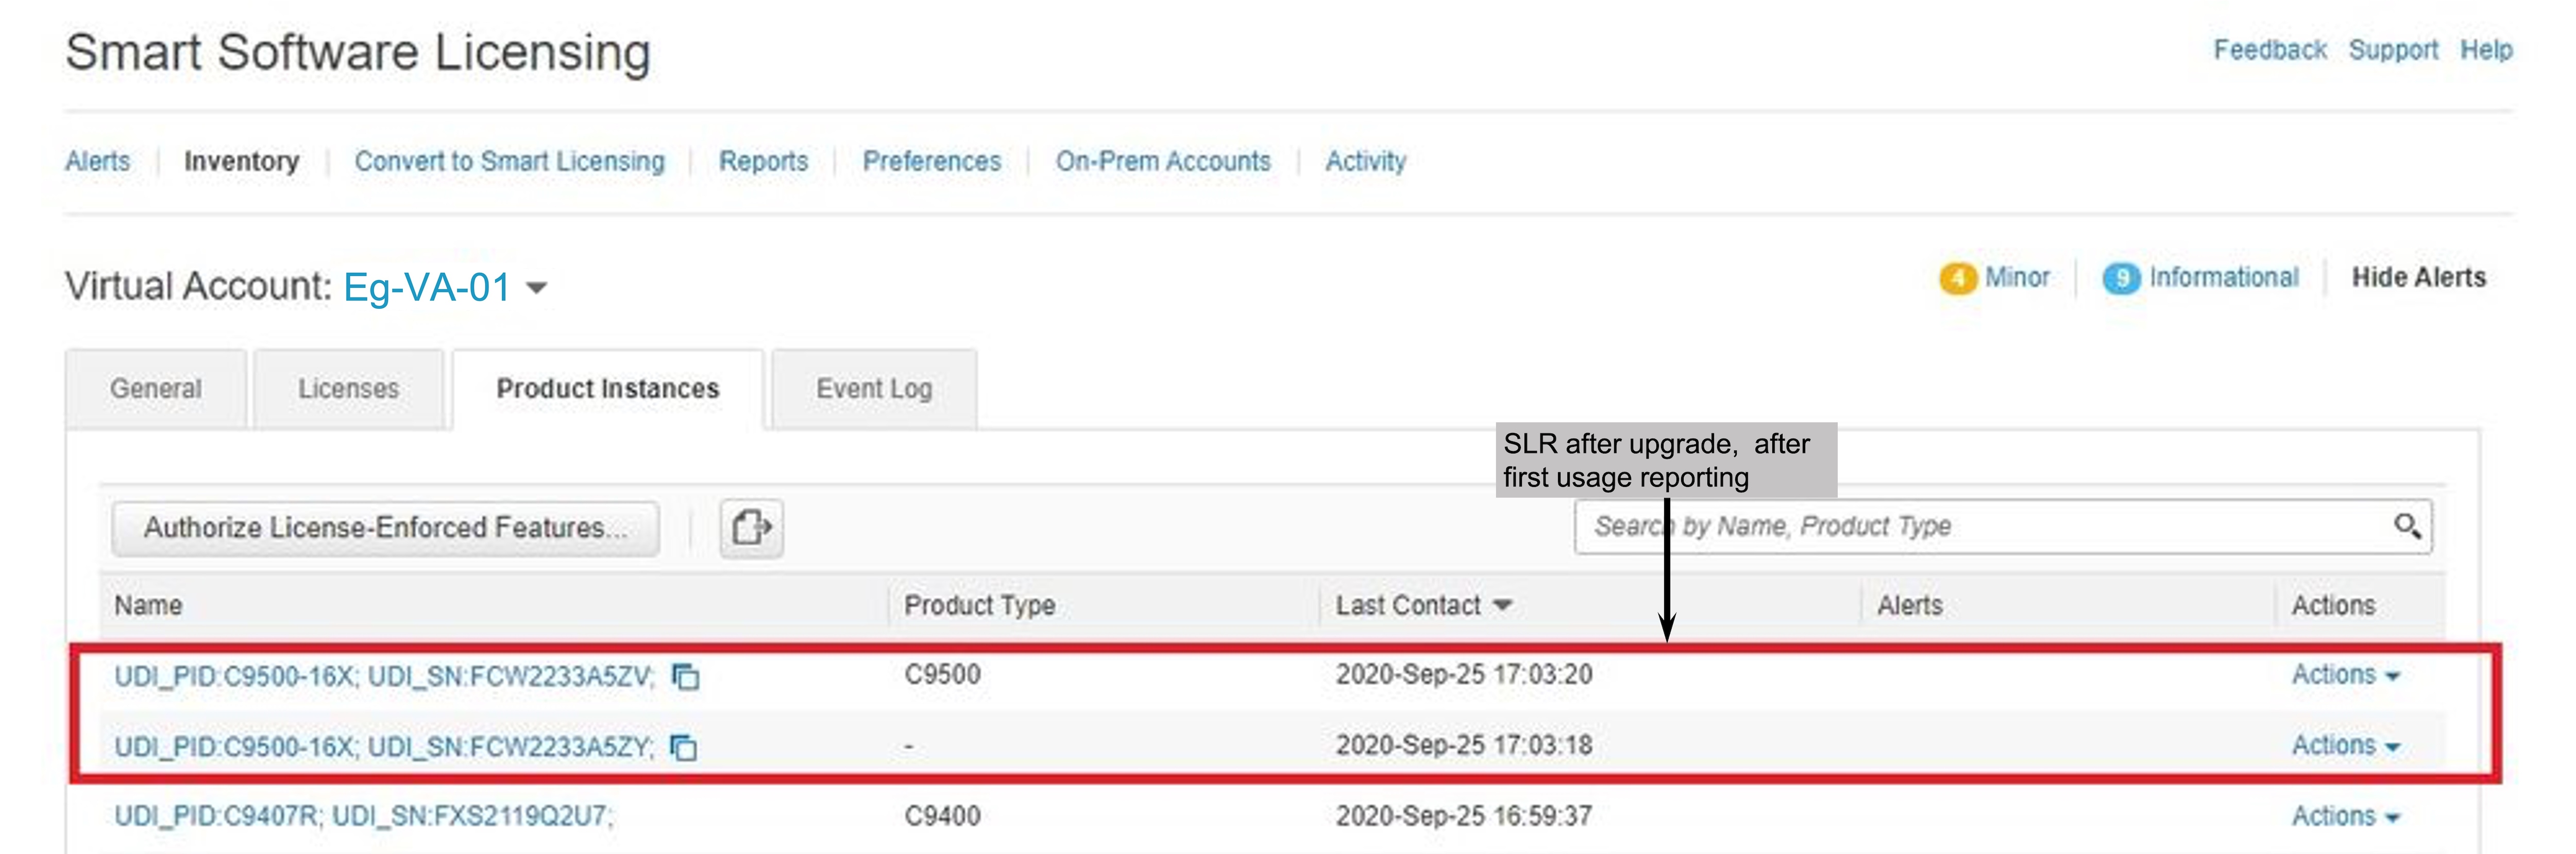The image size is (2576, 854).
Task: Focus the Search by Name, Product Type field
Action: [x=1980, y=527]
